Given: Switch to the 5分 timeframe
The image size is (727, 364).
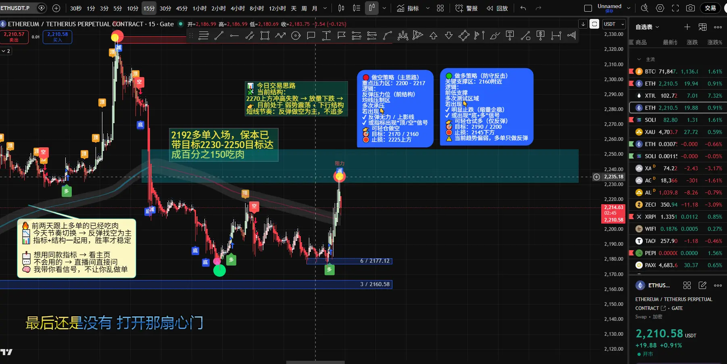Looking at the screenshot, I should [118, 8].
